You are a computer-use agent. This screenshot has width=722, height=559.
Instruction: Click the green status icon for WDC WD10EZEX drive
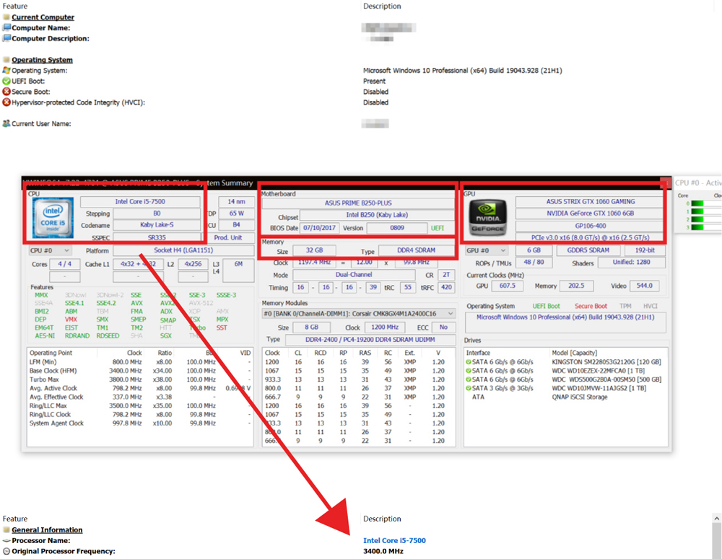coord(469,371)
